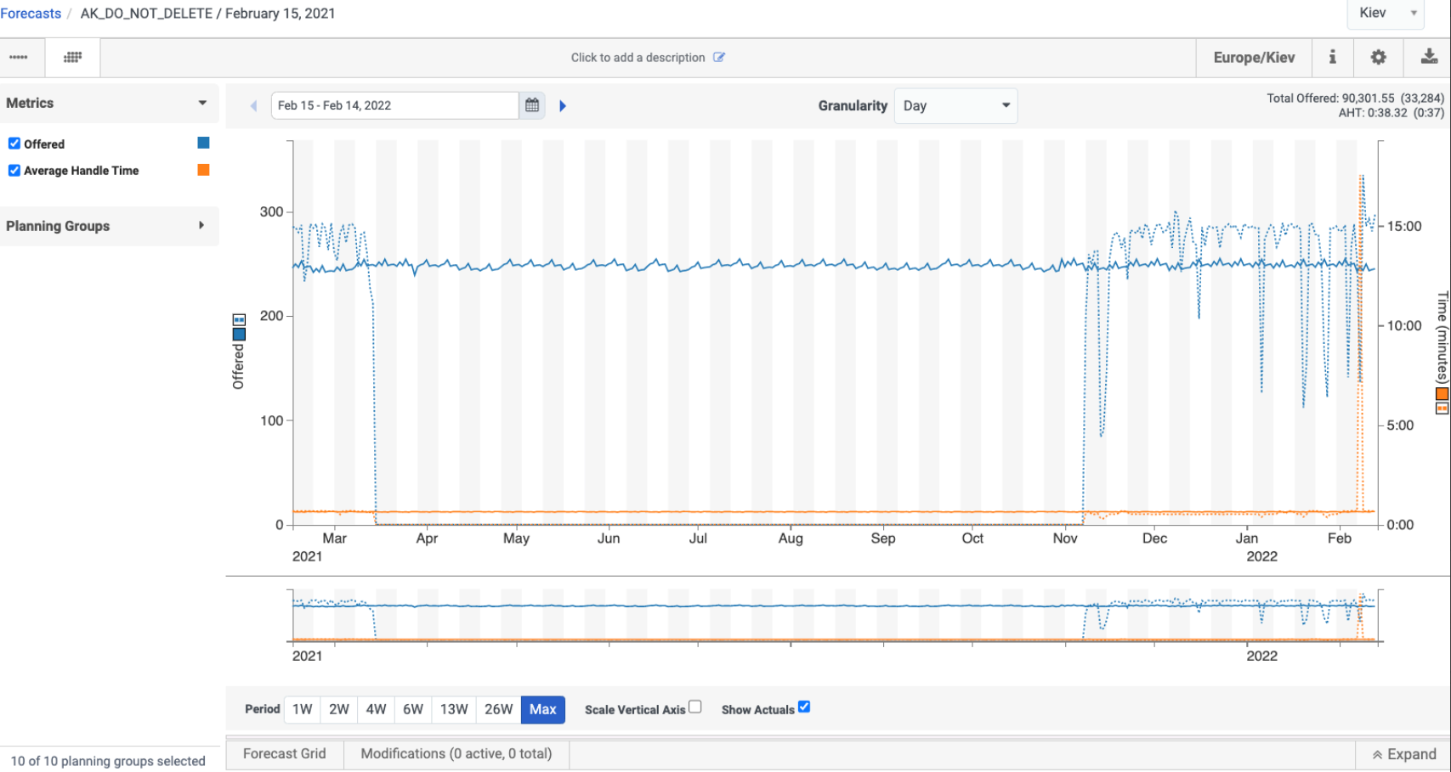Disable the Show Actuals checkbox
The image size is (1451, 772).
pos(804,707)
